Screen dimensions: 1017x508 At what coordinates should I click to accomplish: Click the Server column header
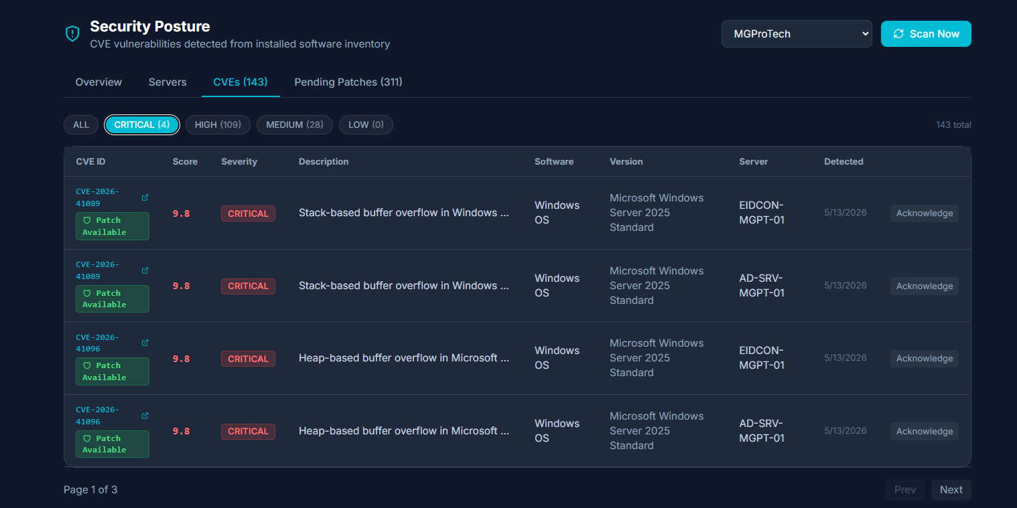[754, 161]
